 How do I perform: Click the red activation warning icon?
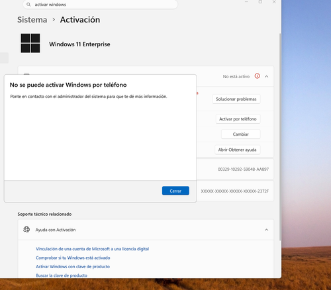258,76
